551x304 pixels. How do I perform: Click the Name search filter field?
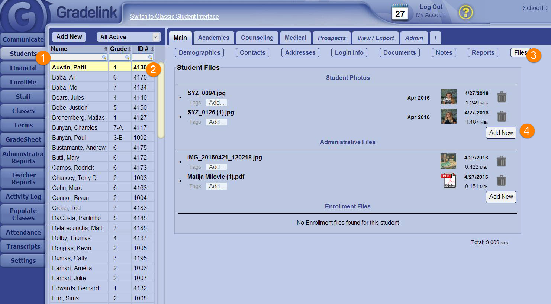pyautogui.click(x=77, y=57)
